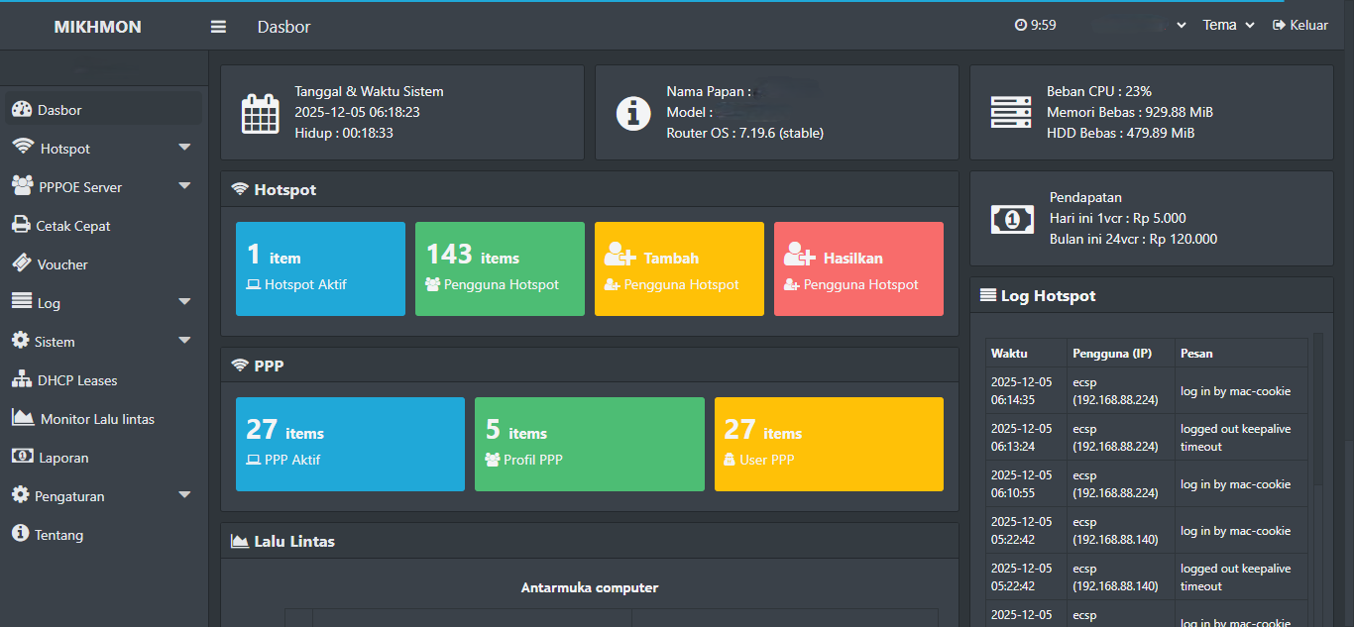The height and width of the screenshot is (627, 1354).
Task: Open the Laporan report icon
Action: point(22,457)
